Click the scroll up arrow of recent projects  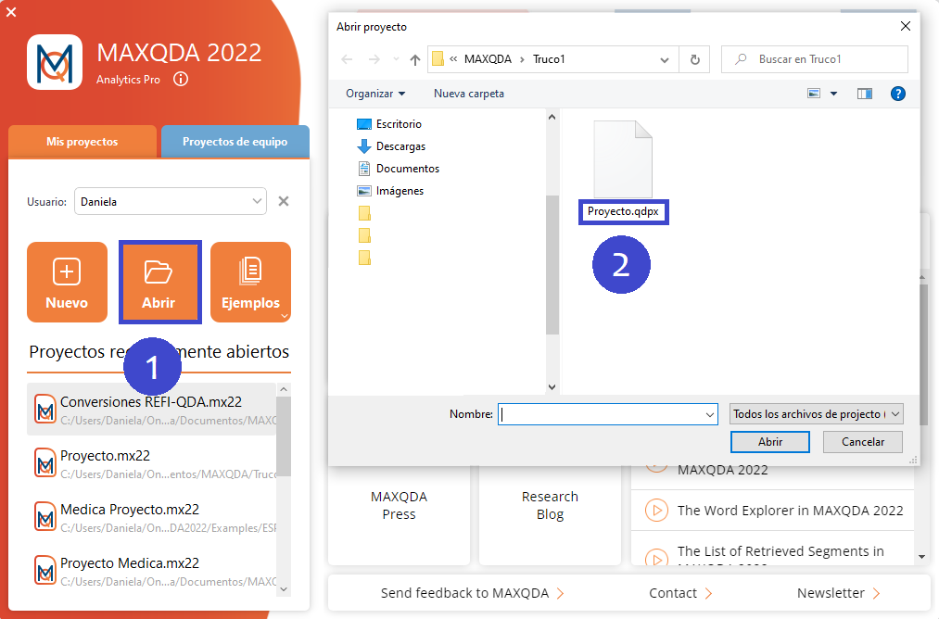[x=284, y=389]
